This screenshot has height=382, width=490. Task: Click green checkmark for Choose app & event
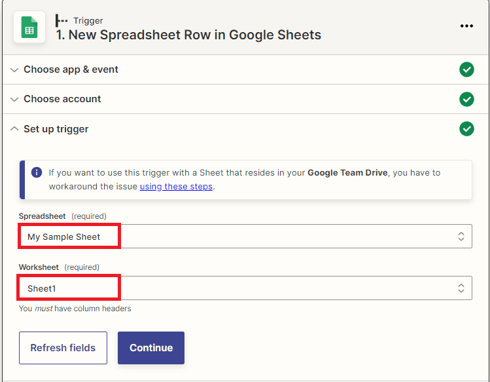click(x=466, y=69)
